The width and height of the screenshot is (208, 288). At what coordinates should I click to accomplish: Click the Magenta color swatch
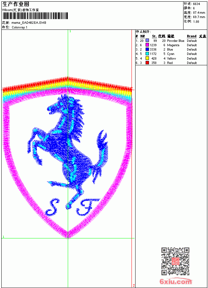(x=147, y=45)
